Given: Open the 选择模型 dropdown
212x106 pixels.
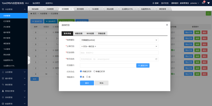Looking at the screenshot, I should (119, 40).
